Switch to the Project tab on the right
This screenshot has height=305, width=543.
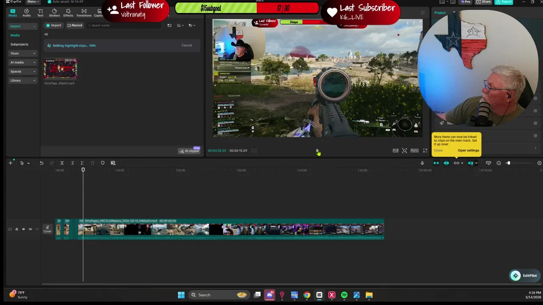(440, 13)
